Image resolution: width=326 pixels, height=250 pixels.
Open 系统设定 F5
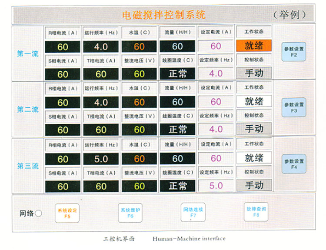click(67, 213)
